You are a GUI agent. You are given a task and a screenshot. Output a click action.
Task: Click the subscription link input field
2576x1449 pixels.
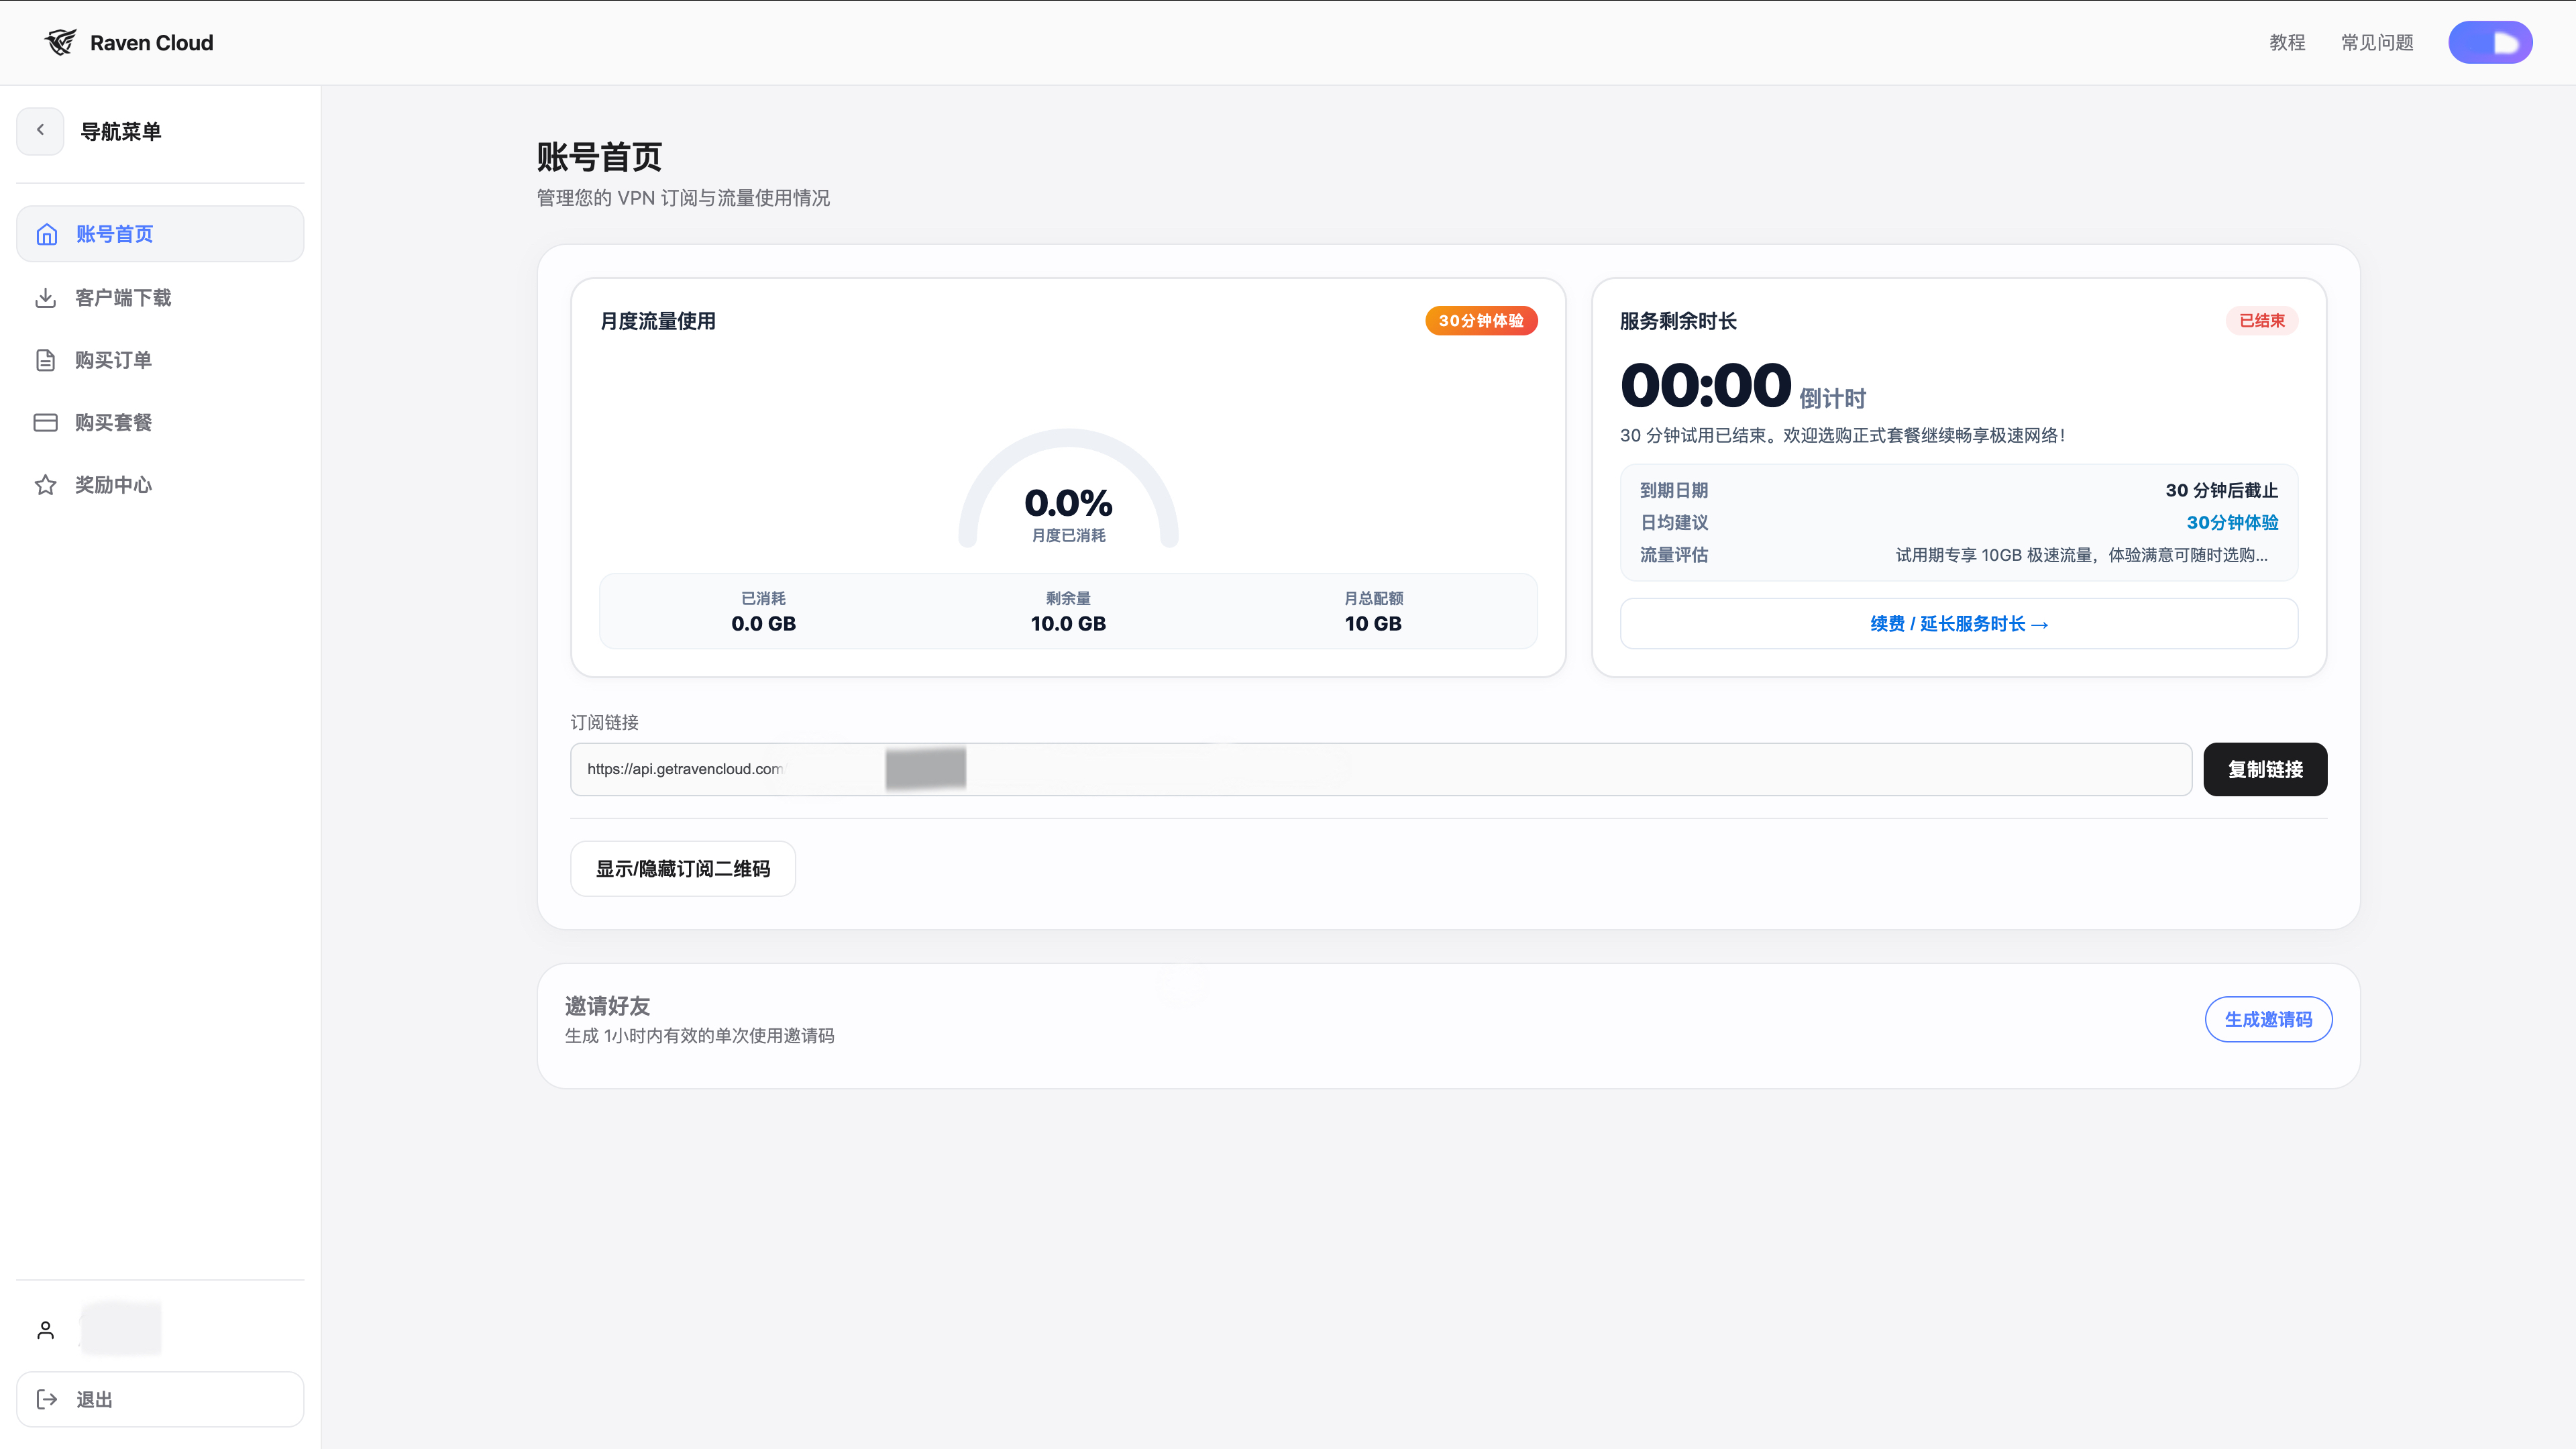click(x=1381, y=769)
